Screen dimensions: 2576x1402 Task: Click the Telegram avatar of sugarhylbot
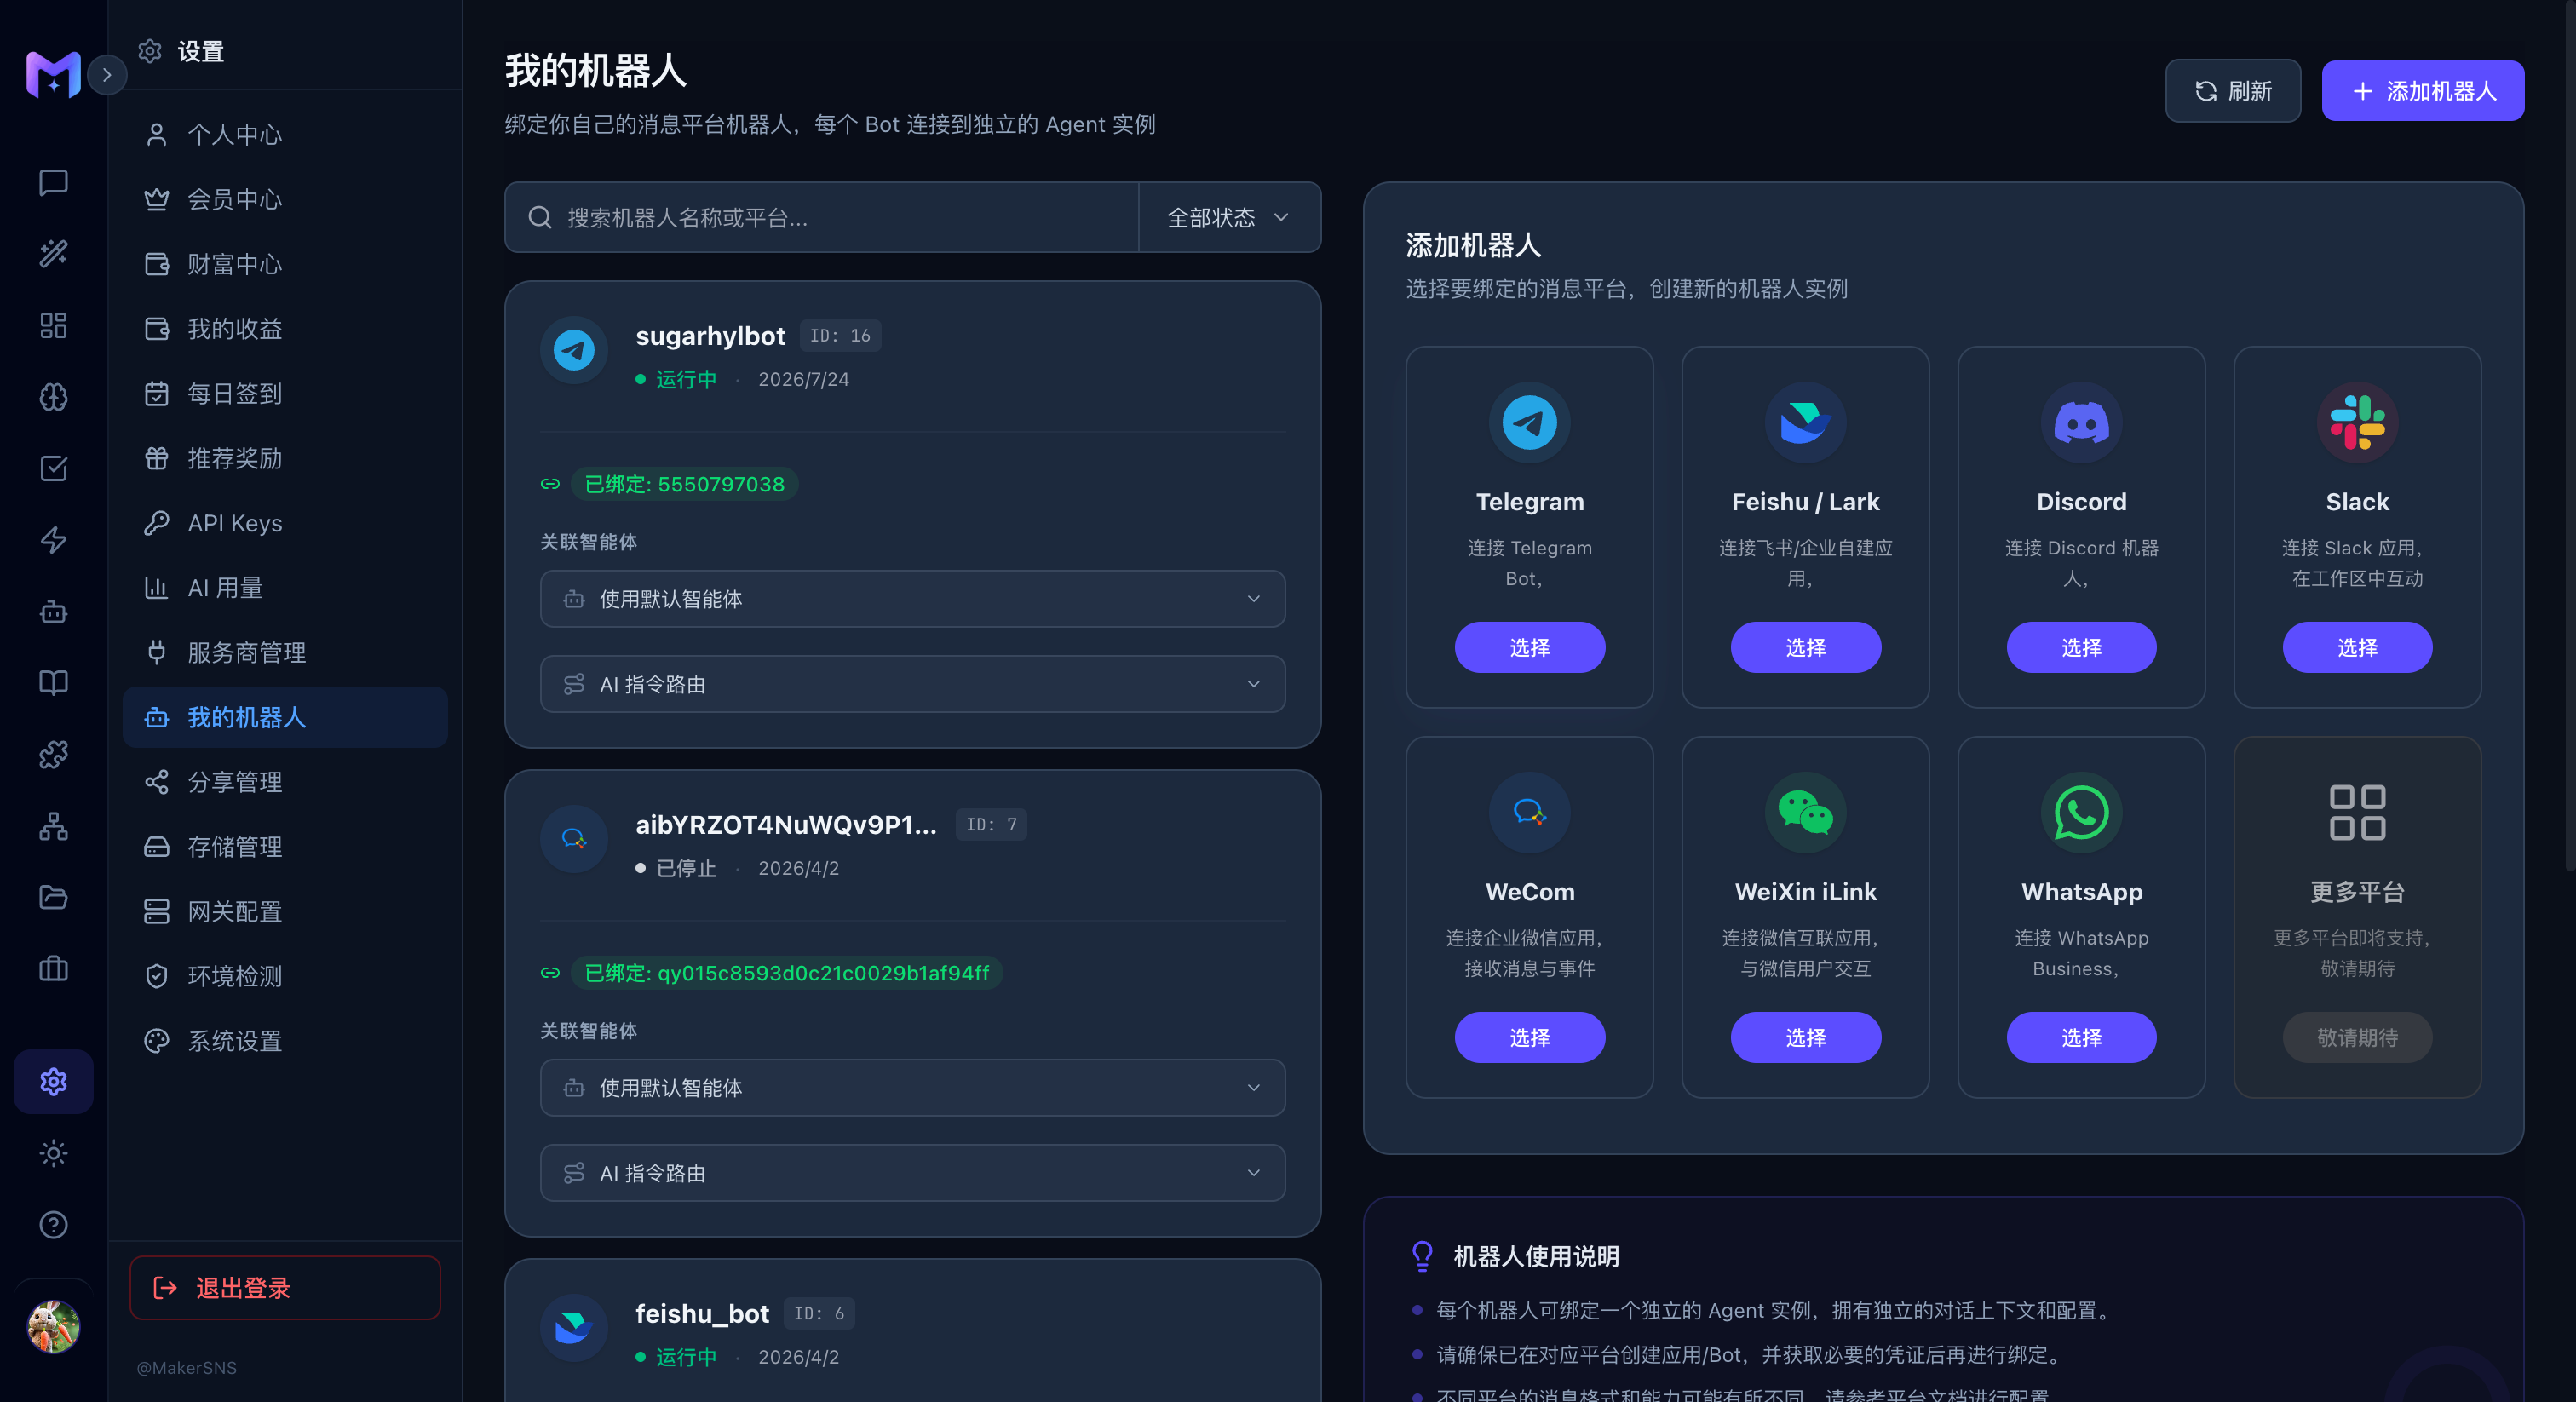click(x=574, y=350)
